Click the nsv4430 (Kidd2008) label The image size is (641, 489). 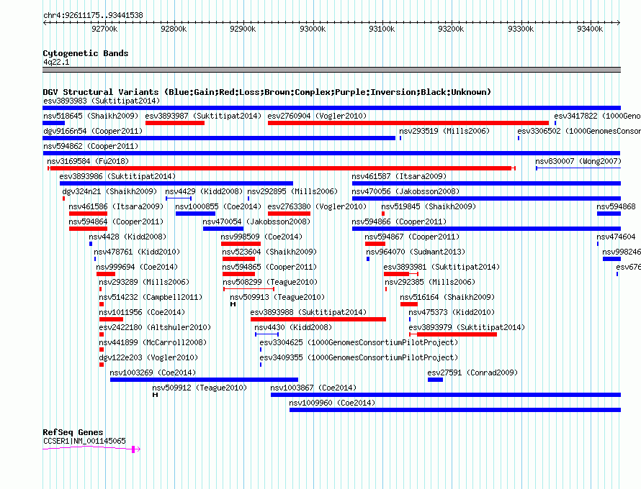click(x=293, y=327)
